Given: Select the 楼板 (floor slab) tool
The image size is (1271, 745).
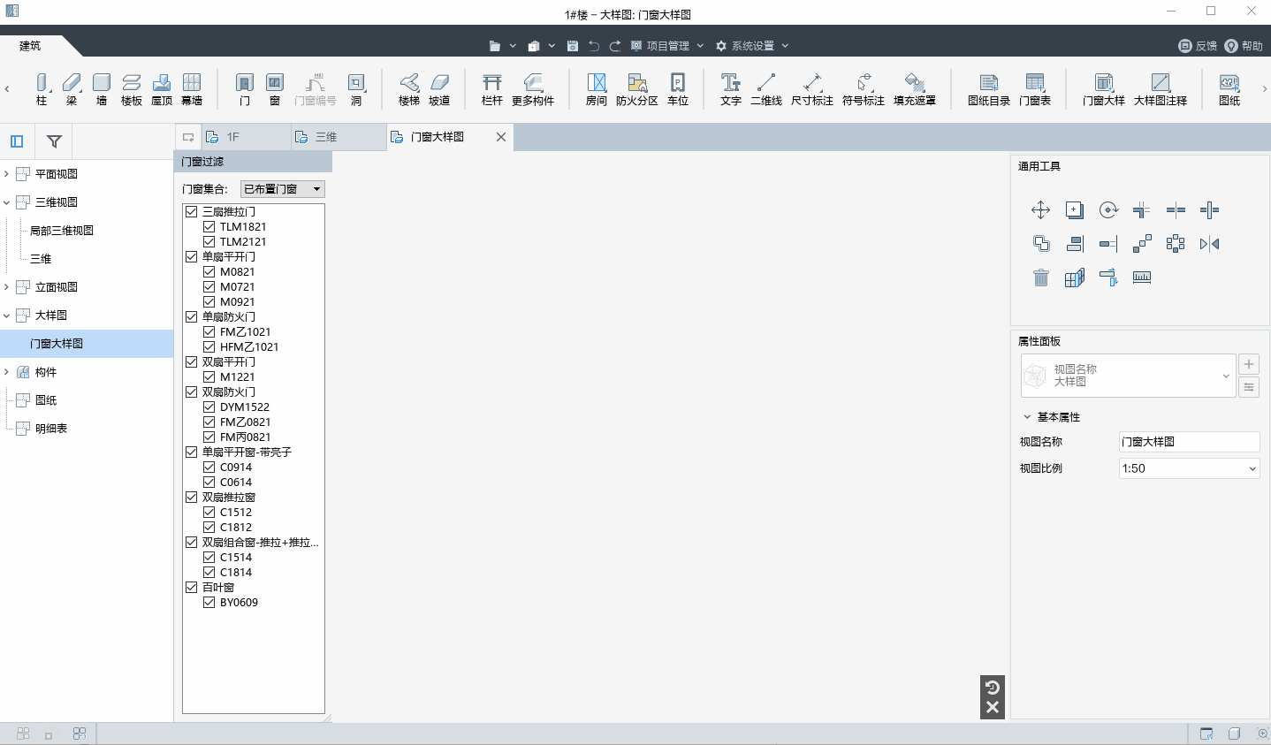Looking at the screenshot, I should (132, 89).
